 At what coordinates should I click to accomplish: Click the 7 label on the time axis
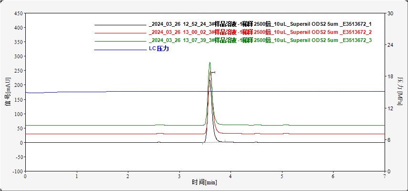[x=385, y=176]
